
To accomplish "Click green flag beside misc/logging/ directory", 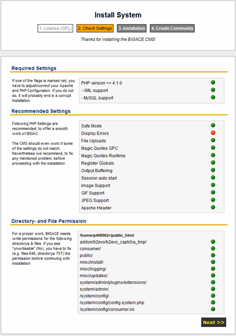I will (x=213, y=268).
